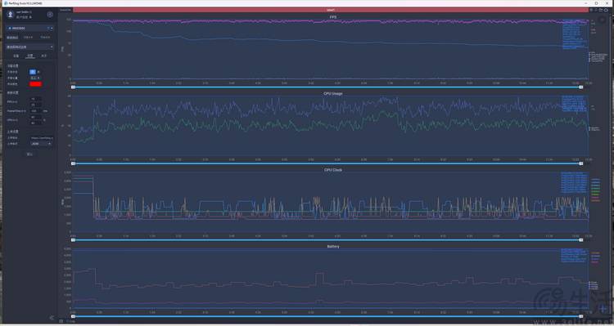The image size is (614, 326).
Task: Click the Battery chart title
Action: pos(333,247)
